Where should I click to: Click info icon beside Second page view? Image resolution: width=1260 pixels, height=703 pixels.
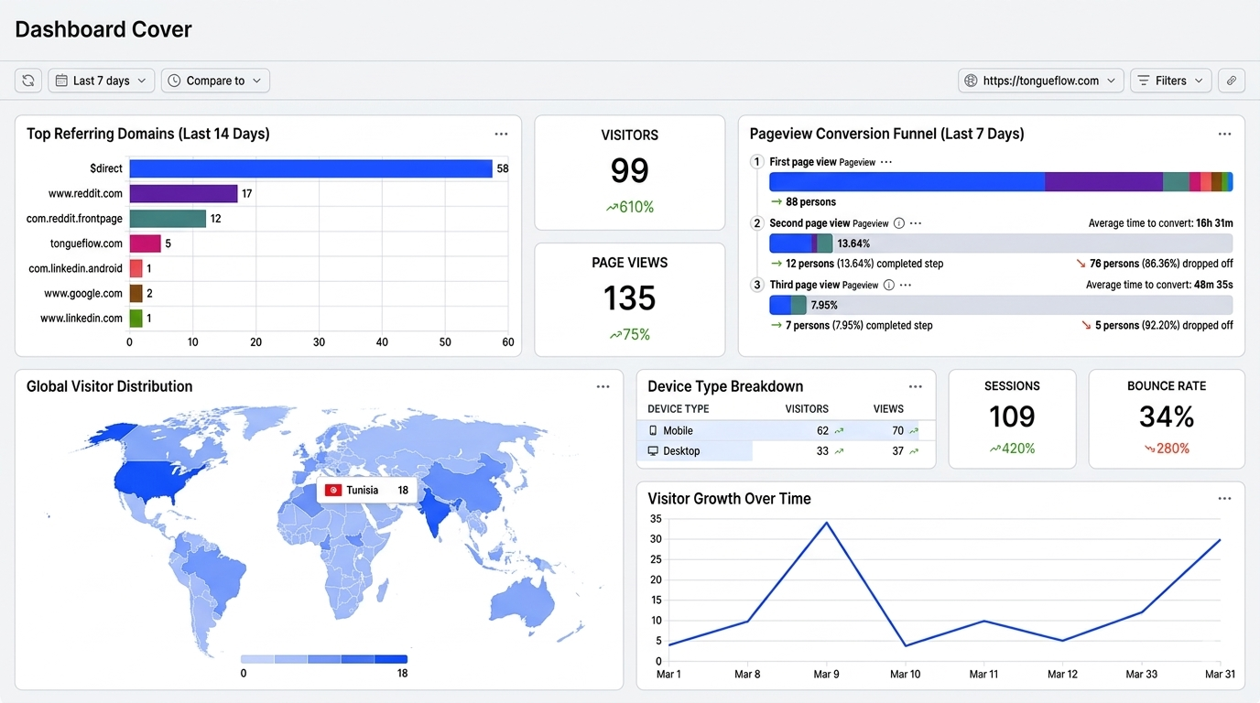(898, 223)
